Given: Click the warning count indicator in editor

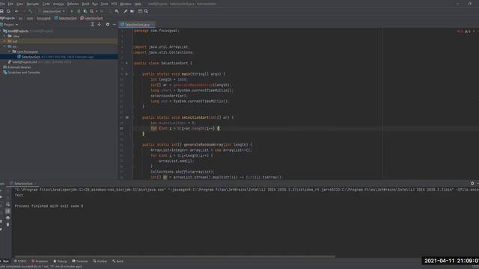Looking at the screenshot, I should [x=468, y=31].
